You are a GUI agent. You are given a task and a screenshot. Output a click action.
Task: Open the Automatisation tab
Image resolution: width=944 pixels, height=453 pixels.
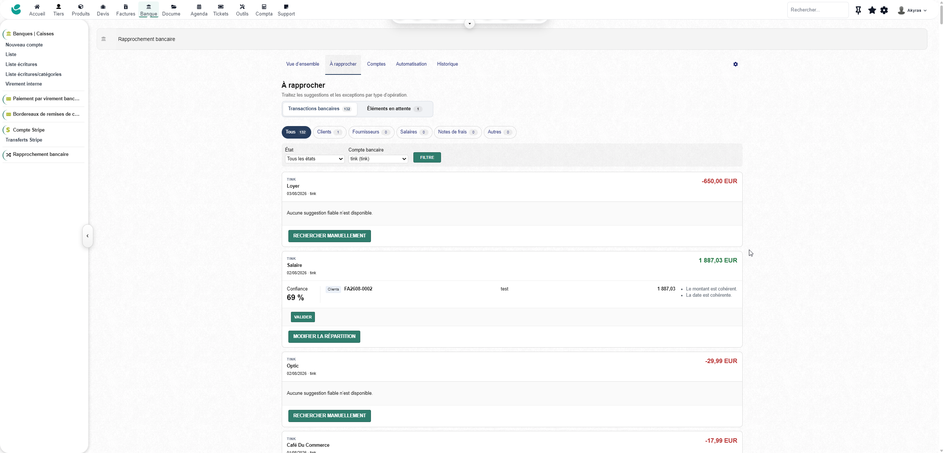(x=411, y=64)
